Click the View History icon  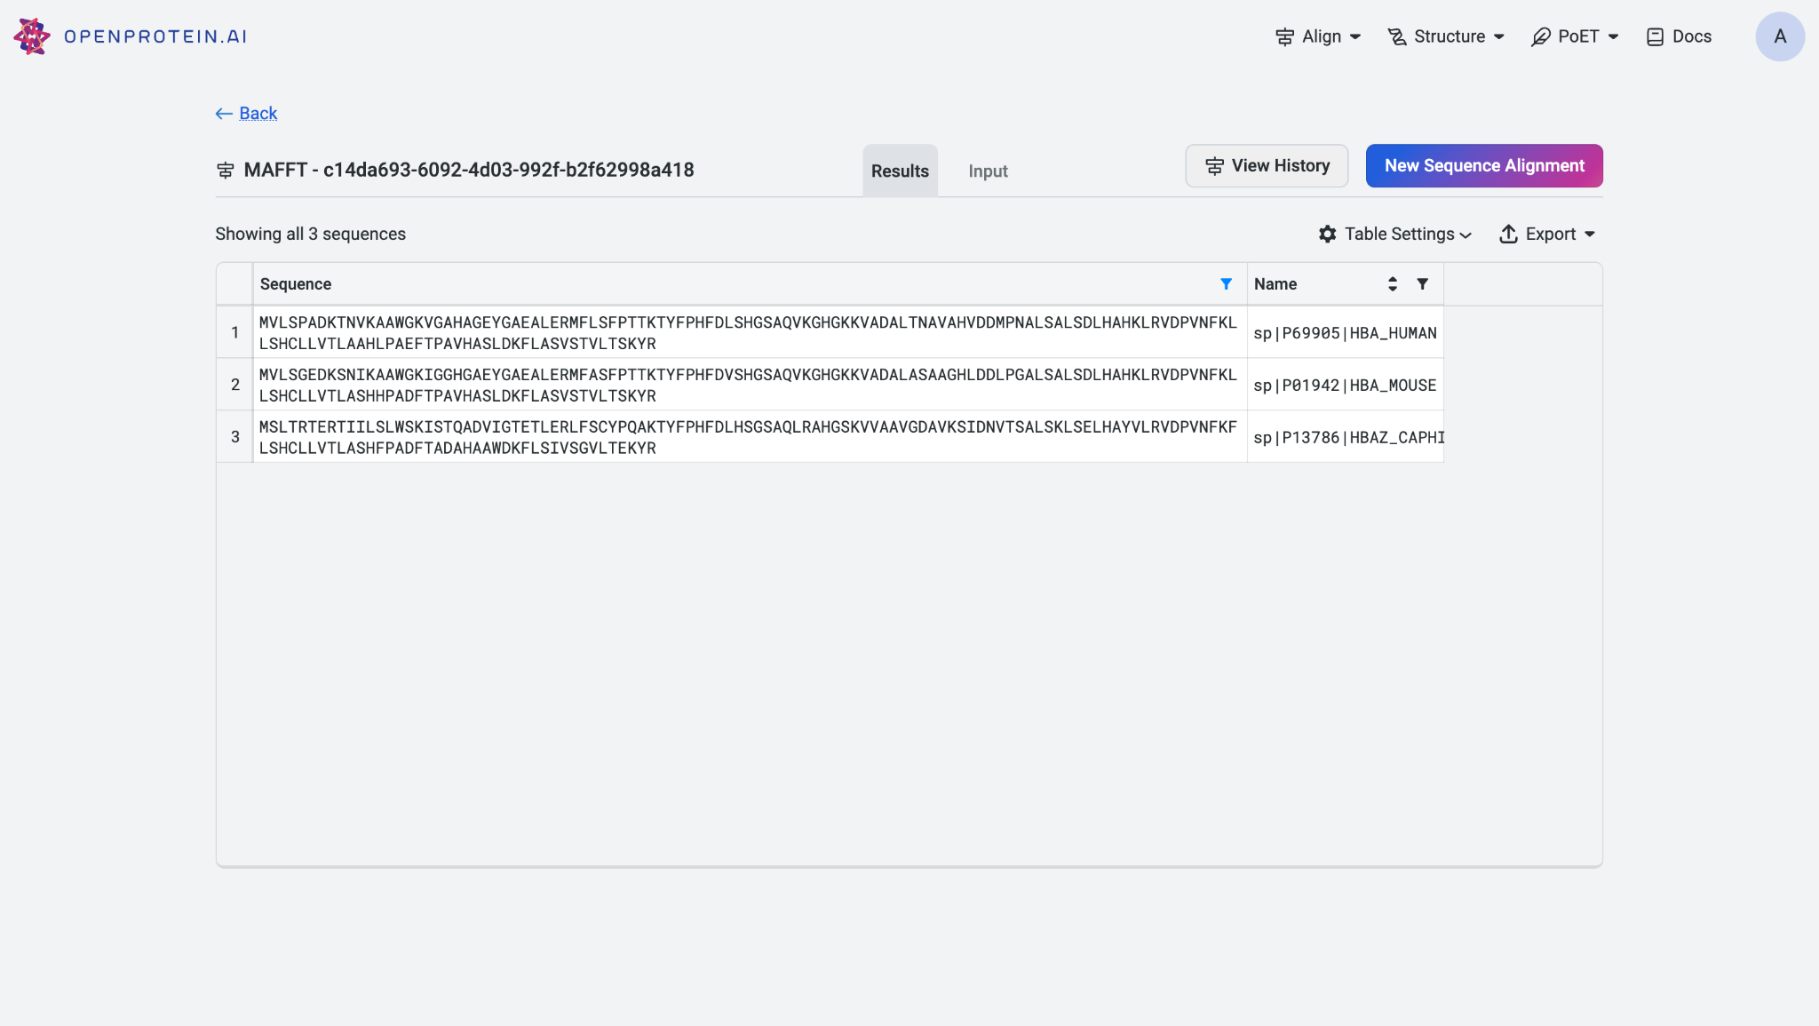click(1214, 166)
